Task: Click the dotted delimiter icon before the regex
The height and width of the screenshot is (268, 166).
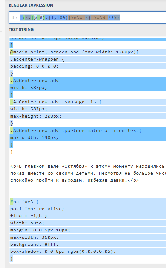Action: pyautogui.click(x=13, y=17)
